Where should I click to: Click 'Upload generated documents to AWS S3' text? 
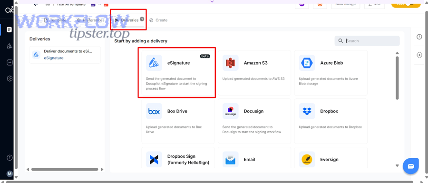(x=253, y=78)
